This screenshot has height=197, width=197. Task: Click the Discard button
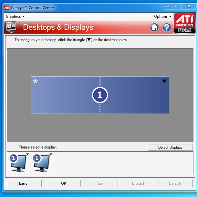click(x=138, y=183)
